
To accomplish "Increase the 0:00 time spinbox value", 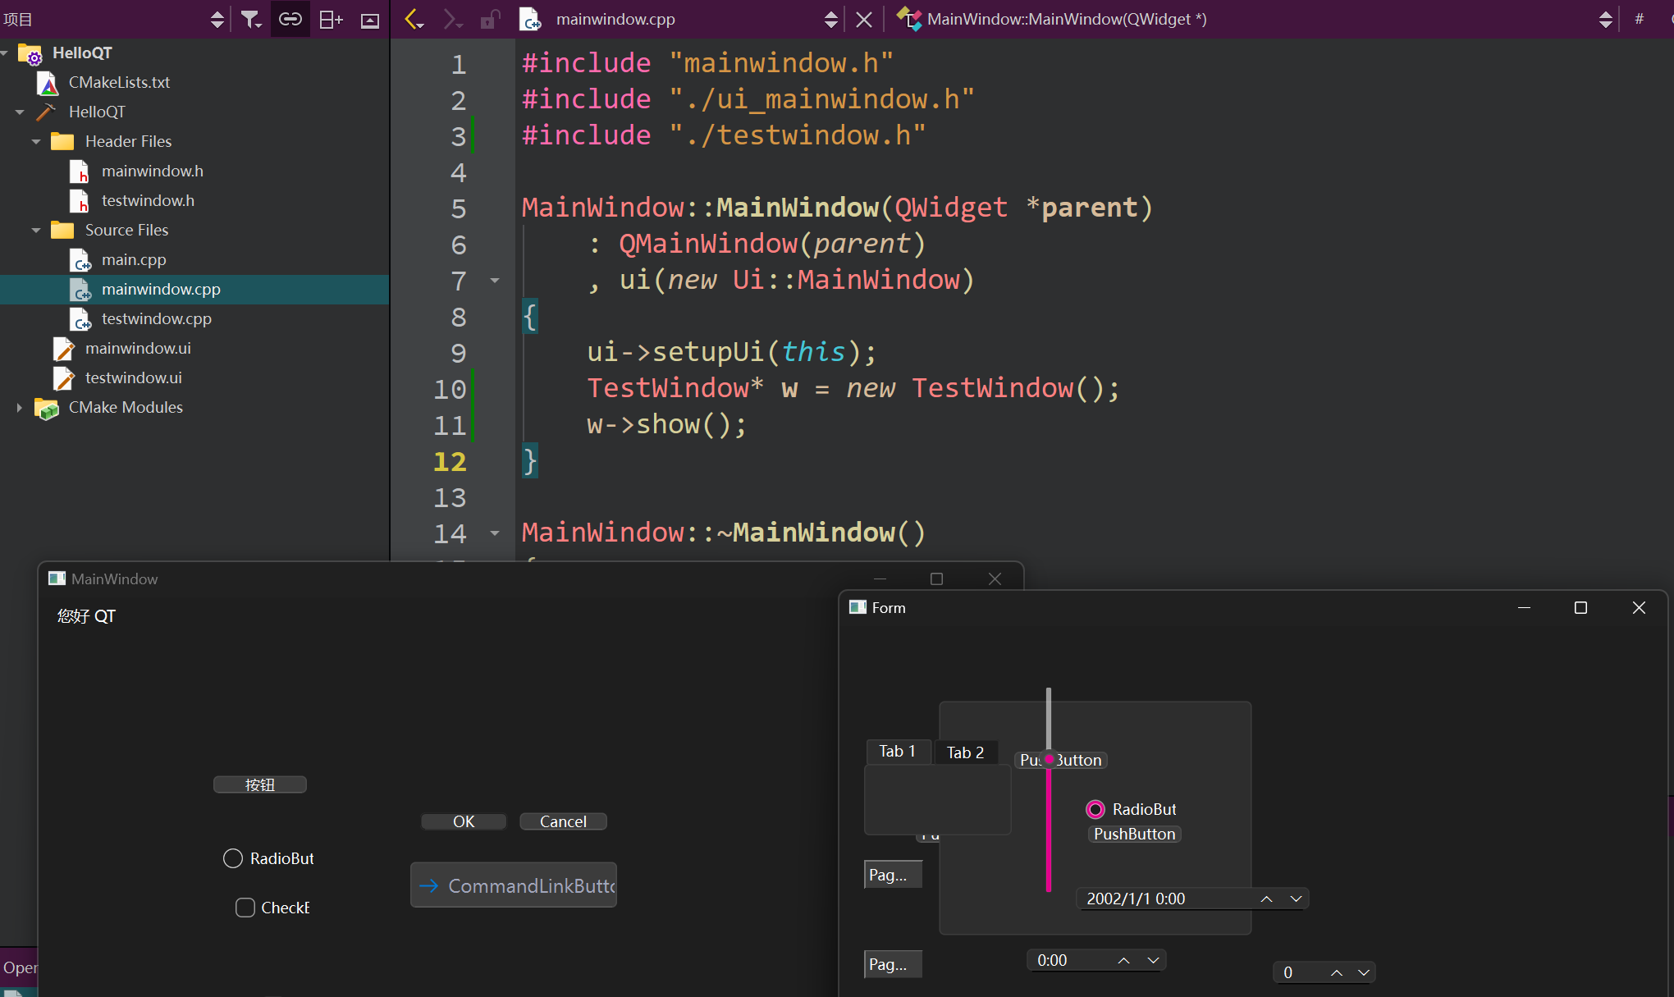I will (x=1124, y=960).
